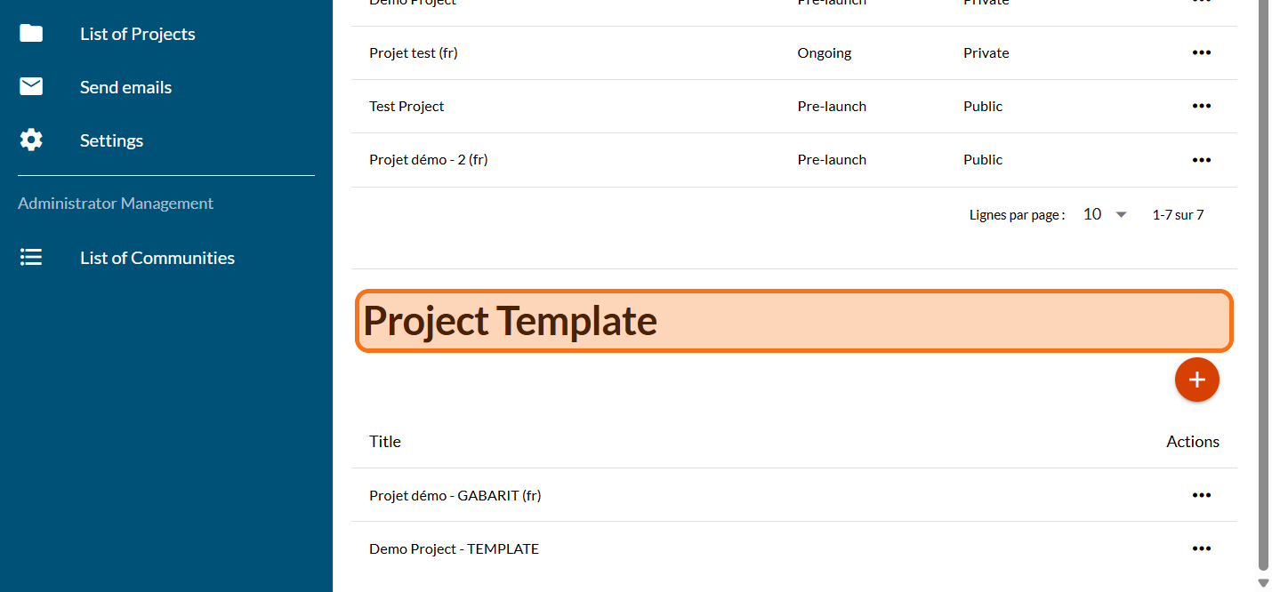
Task: Open actions for Demo Project - TEMPLATE
Action: [x=1201, y=548]
